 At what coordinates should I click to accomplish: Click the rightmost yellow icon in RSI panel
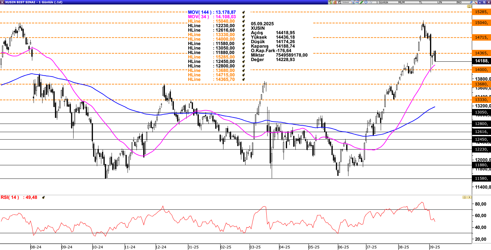pos(469,197)
